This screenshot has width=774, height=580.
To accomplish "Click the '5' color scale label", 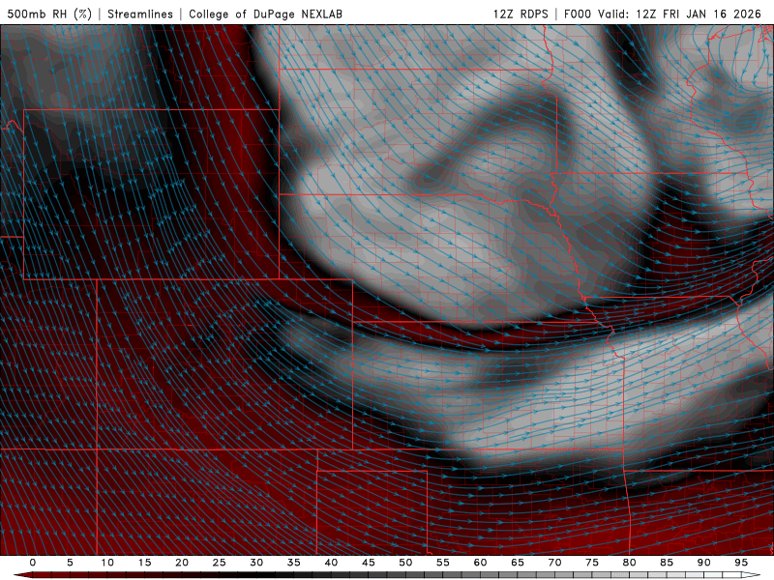I will pos(70,563).
